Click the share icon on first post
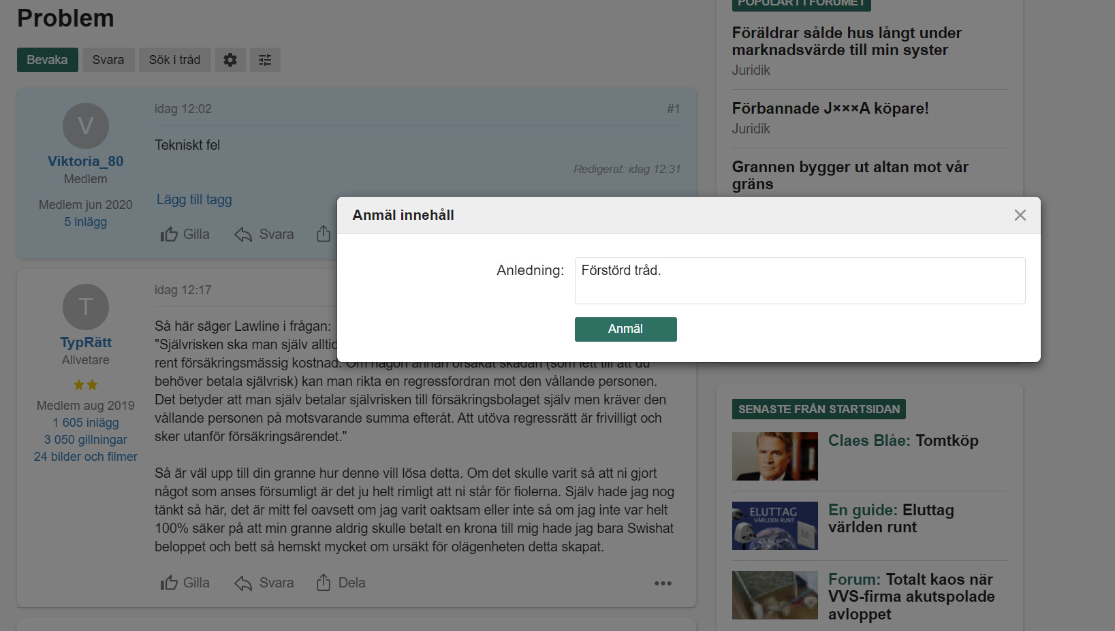This screenshot has width=1115, height=631. point(324,234)
